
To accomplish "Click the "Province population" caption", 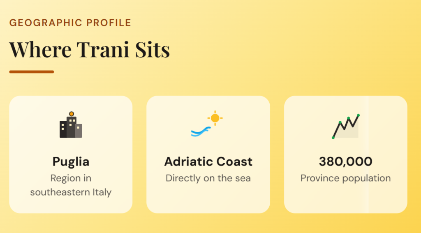I will pos(345,178).
